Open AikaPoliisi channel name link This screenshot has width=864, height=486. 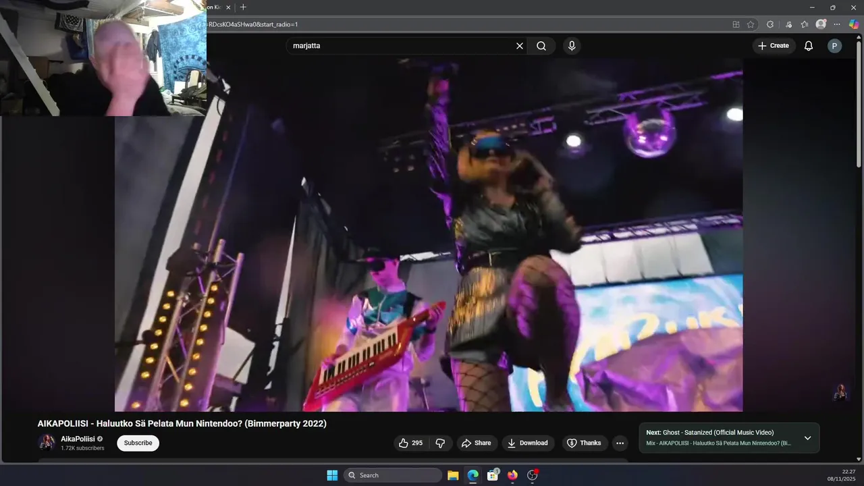click(x=78, y=439)
